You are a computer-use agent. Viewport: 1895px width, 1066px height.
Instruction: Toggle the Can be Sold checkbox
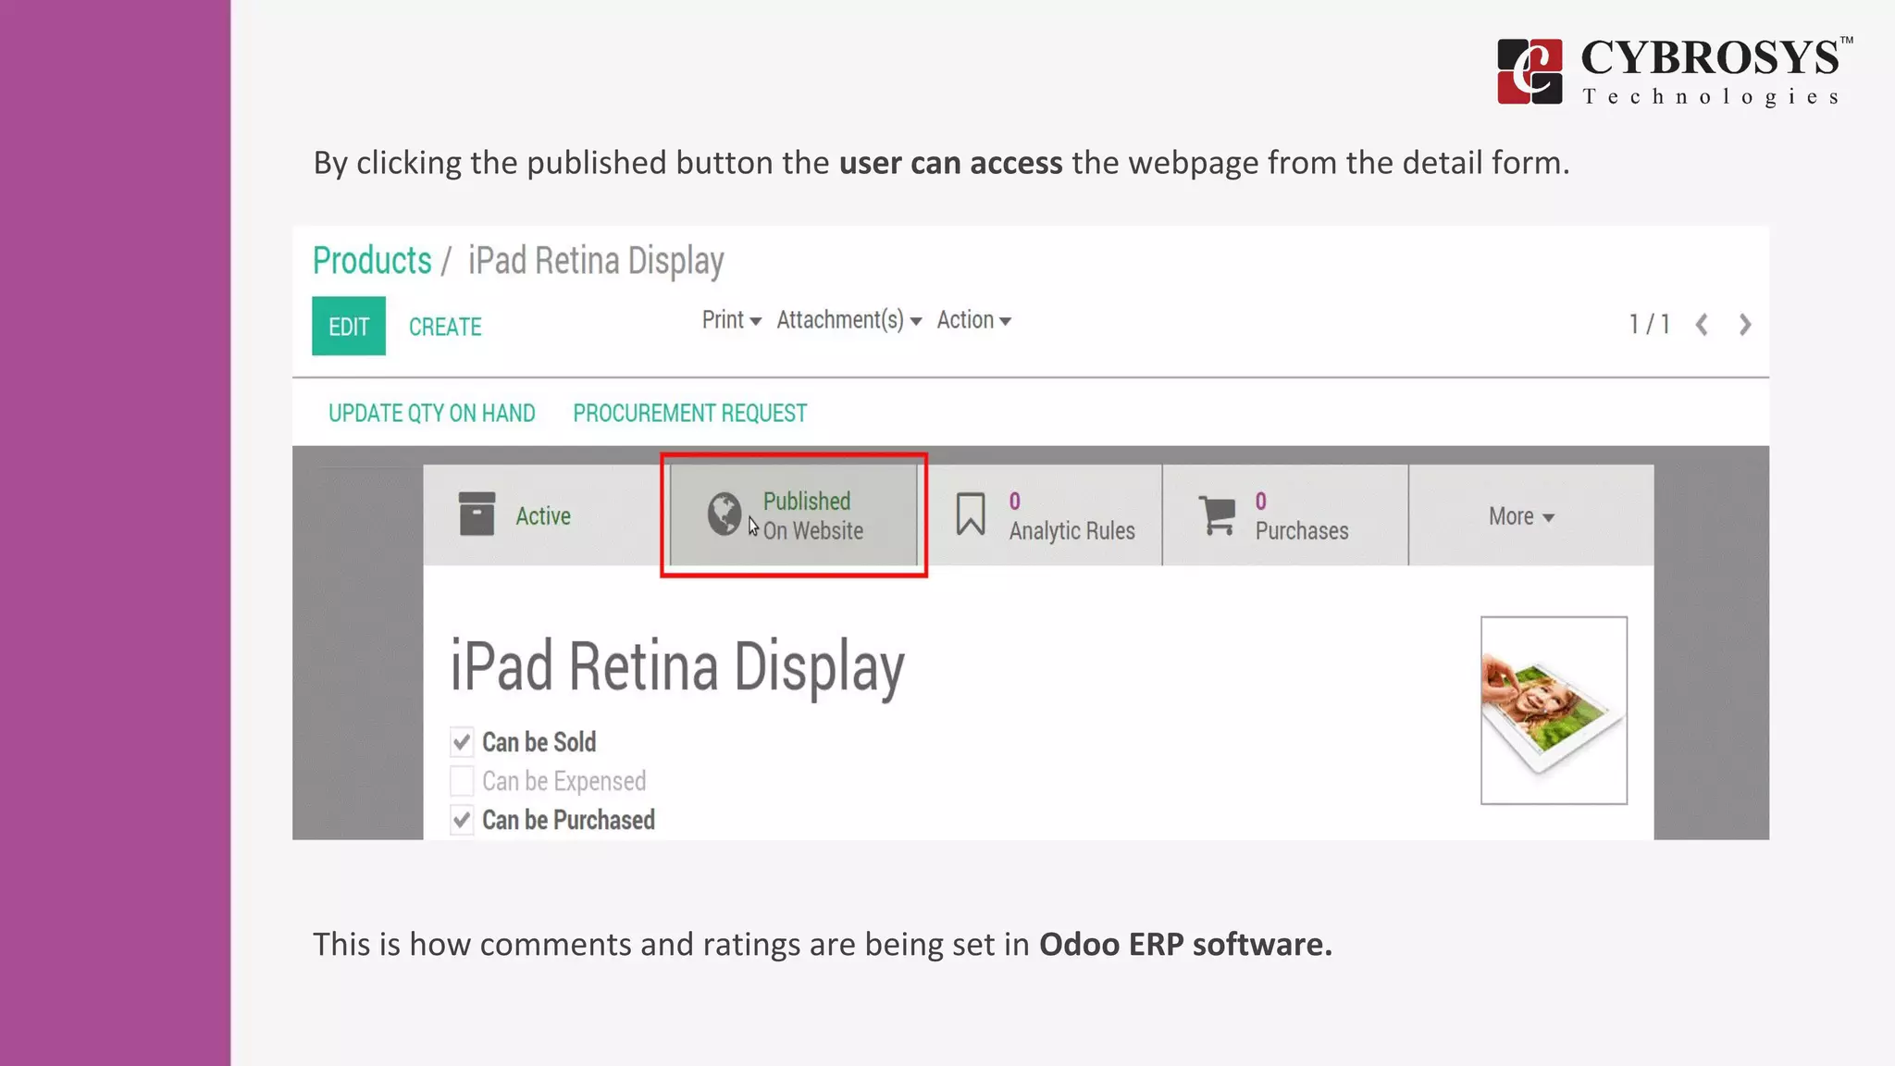pos(462,742)
